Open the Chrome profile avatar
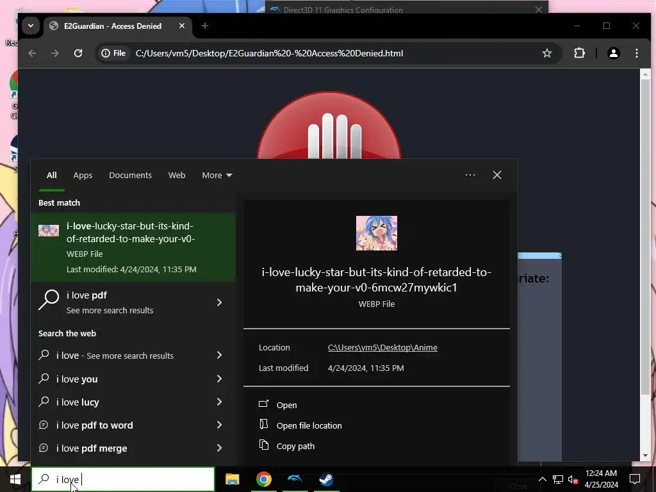656x492 pixels. tap(613, 53)
